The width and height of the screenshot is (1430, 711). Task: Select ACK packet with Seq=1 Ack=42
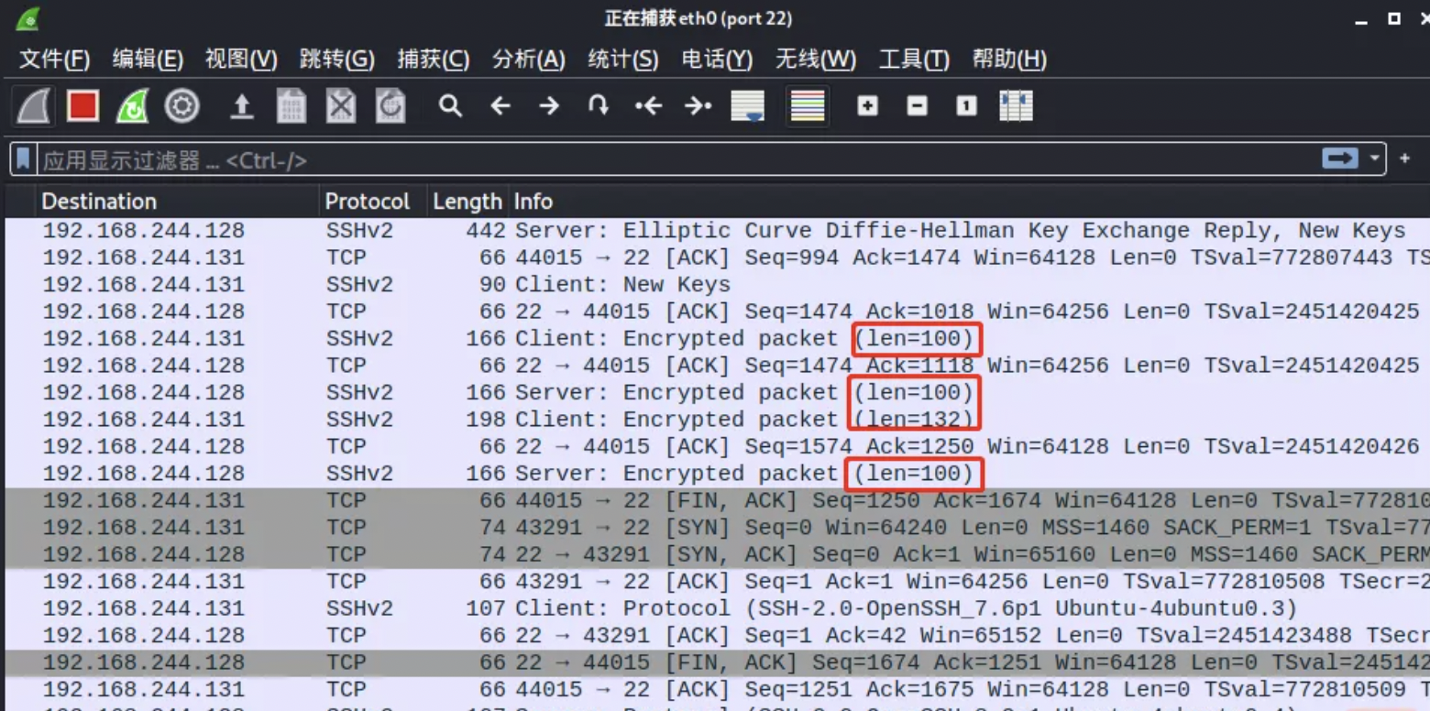click(717, 636)
